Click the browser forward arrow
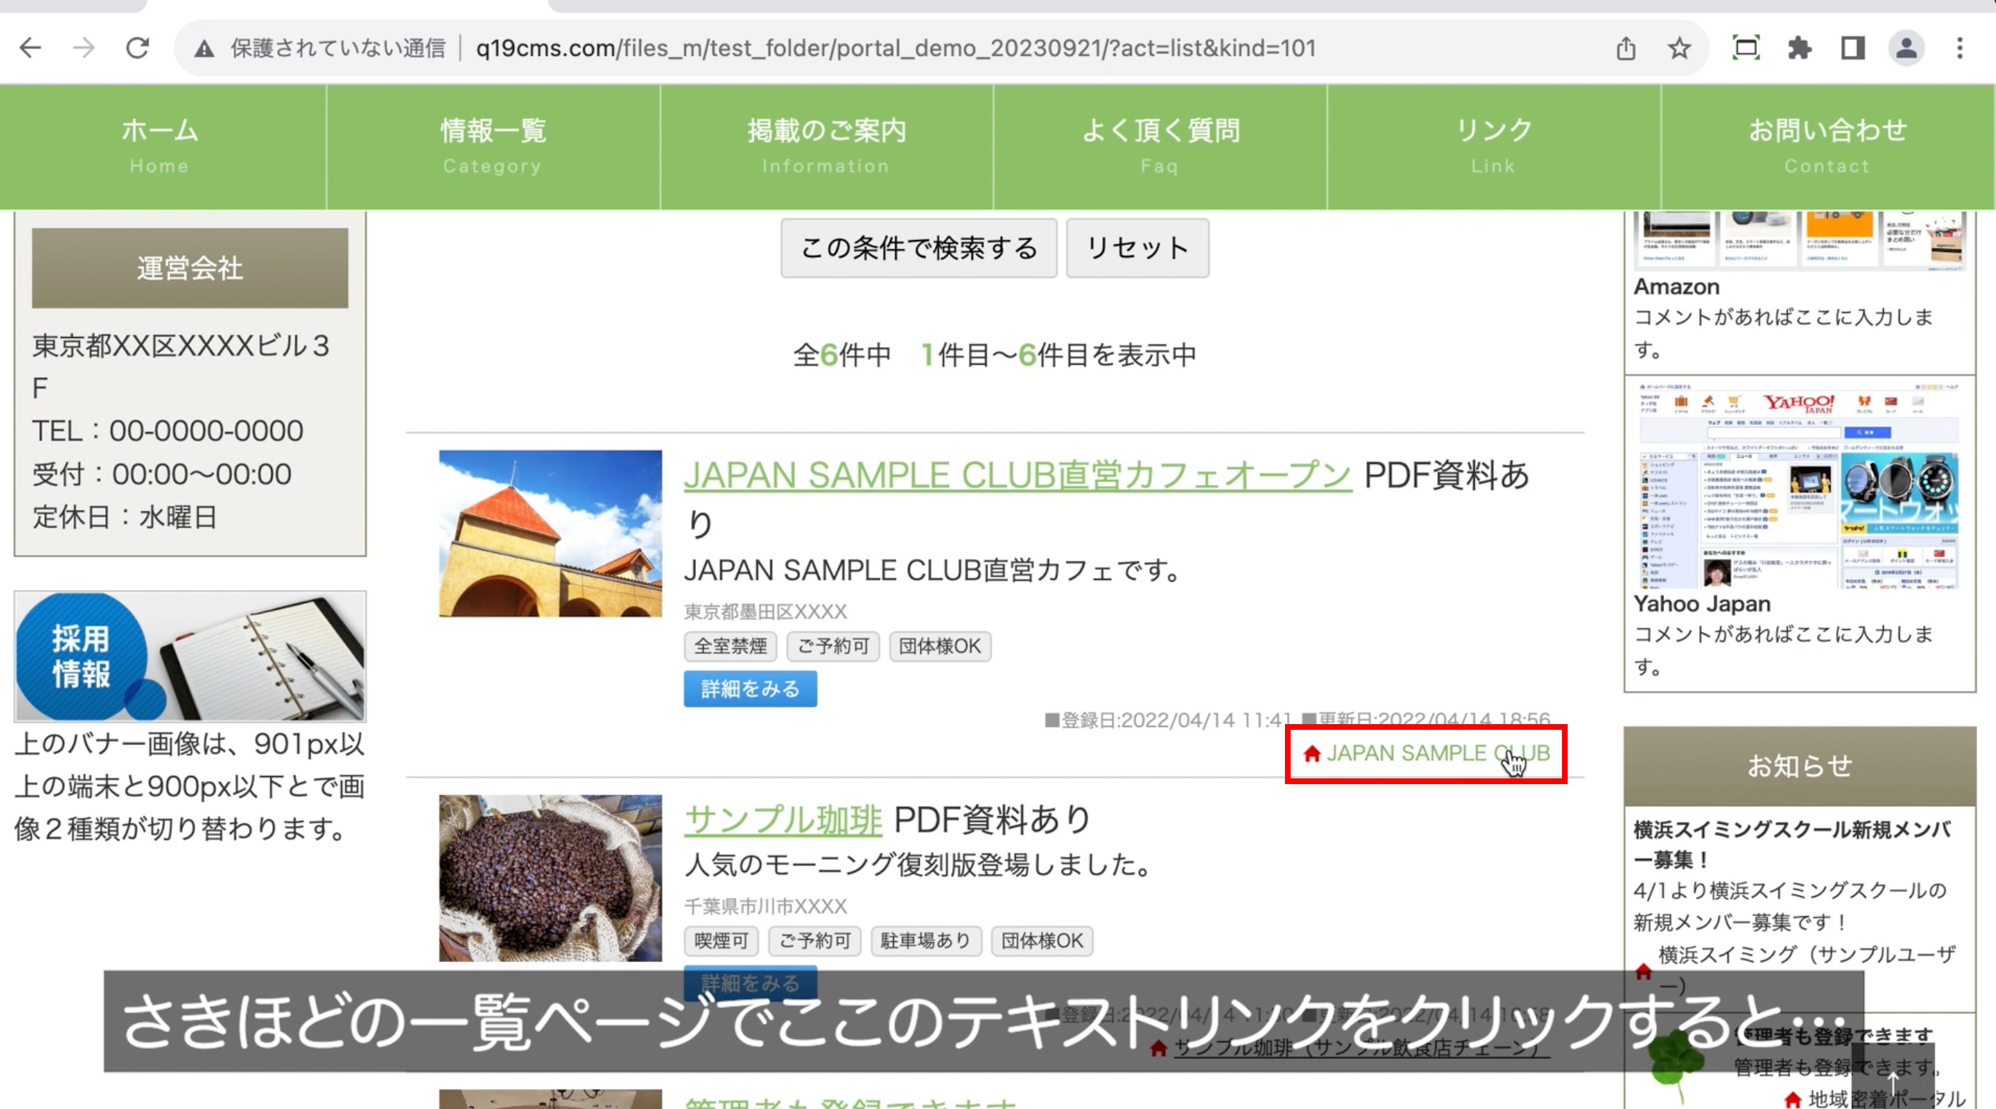The height and width of the screenshot is (1109, 1996). (x=84, y=48)
